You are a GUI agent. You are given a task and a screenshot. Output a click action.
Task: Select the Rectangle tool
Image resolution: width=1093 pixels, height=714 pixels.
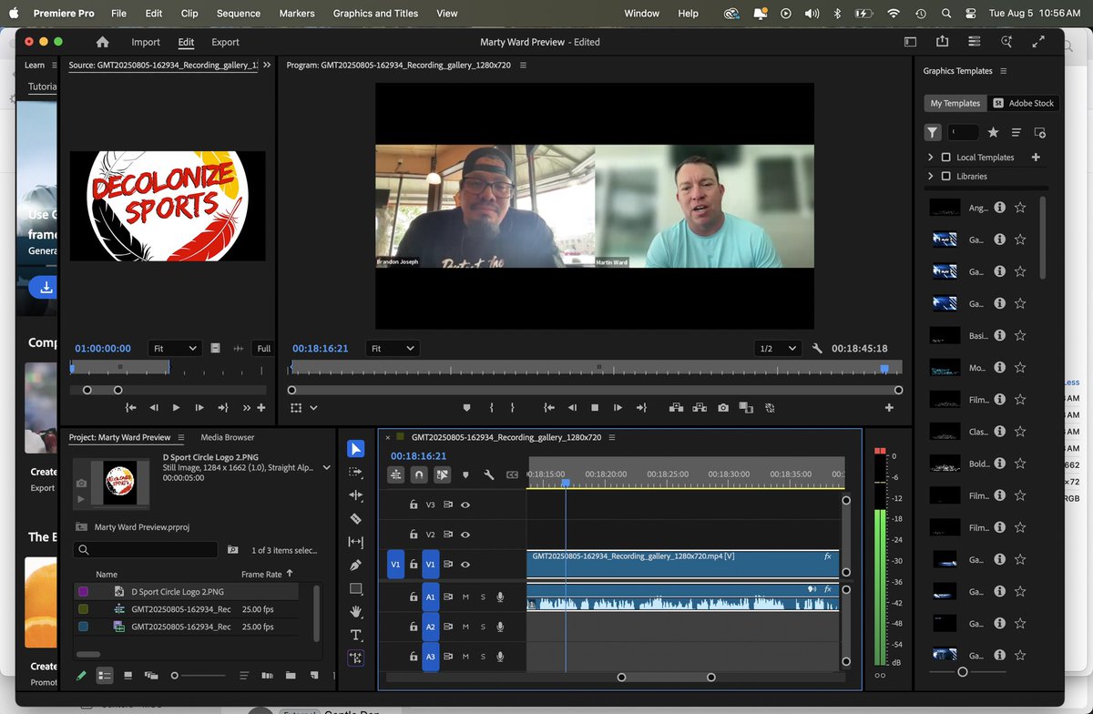(x=356, y=588)
